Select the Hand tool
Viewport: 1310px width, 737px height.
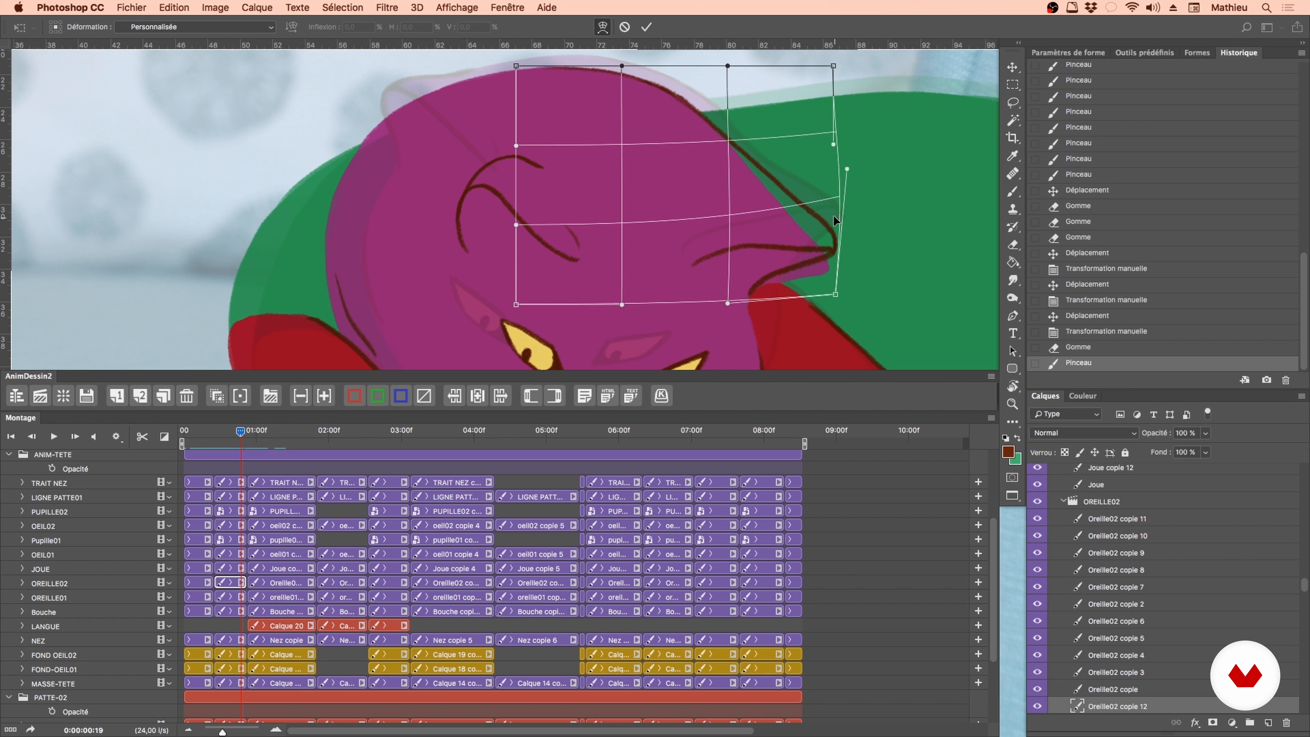pyautogui.click(x=1013, y=386)
